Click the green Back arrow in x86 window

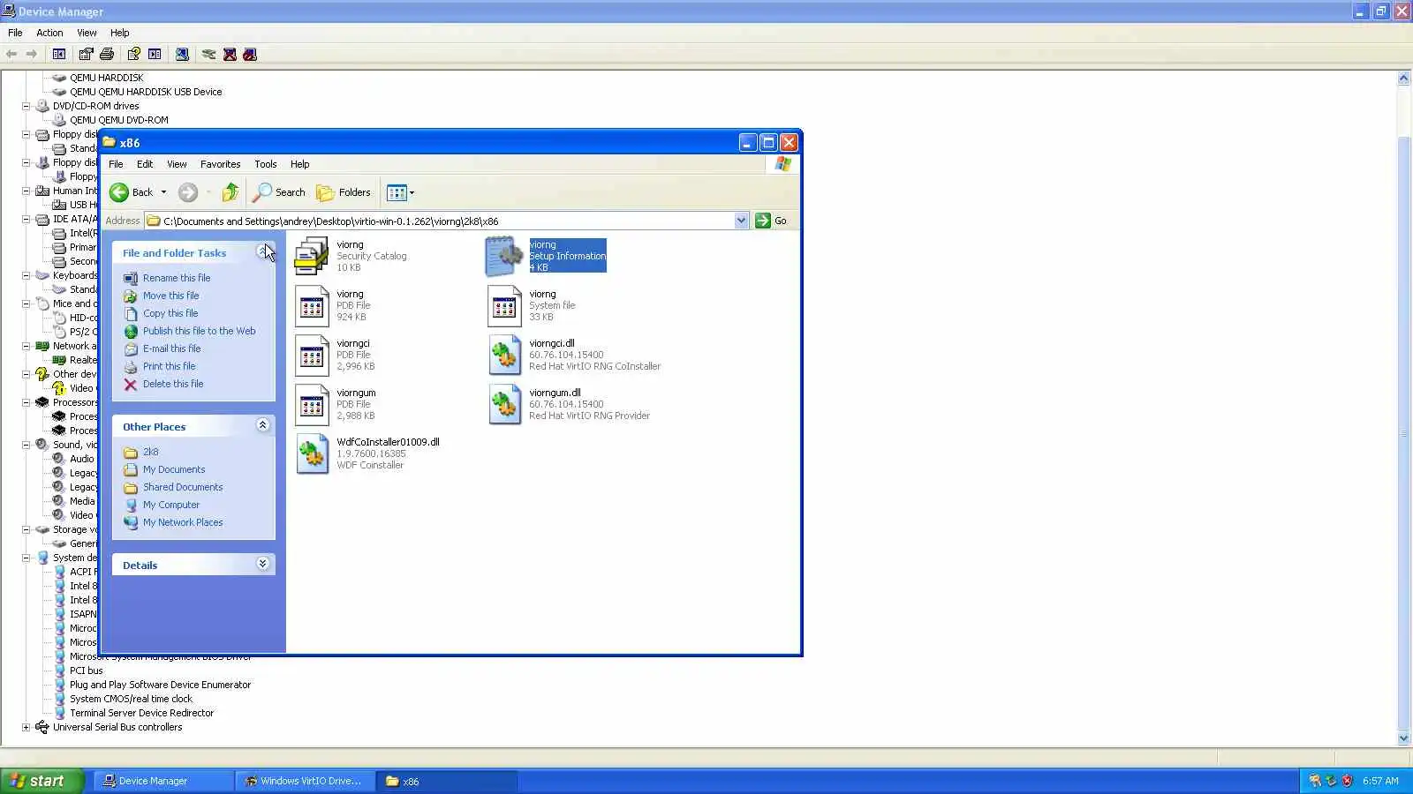coord(119,192)
